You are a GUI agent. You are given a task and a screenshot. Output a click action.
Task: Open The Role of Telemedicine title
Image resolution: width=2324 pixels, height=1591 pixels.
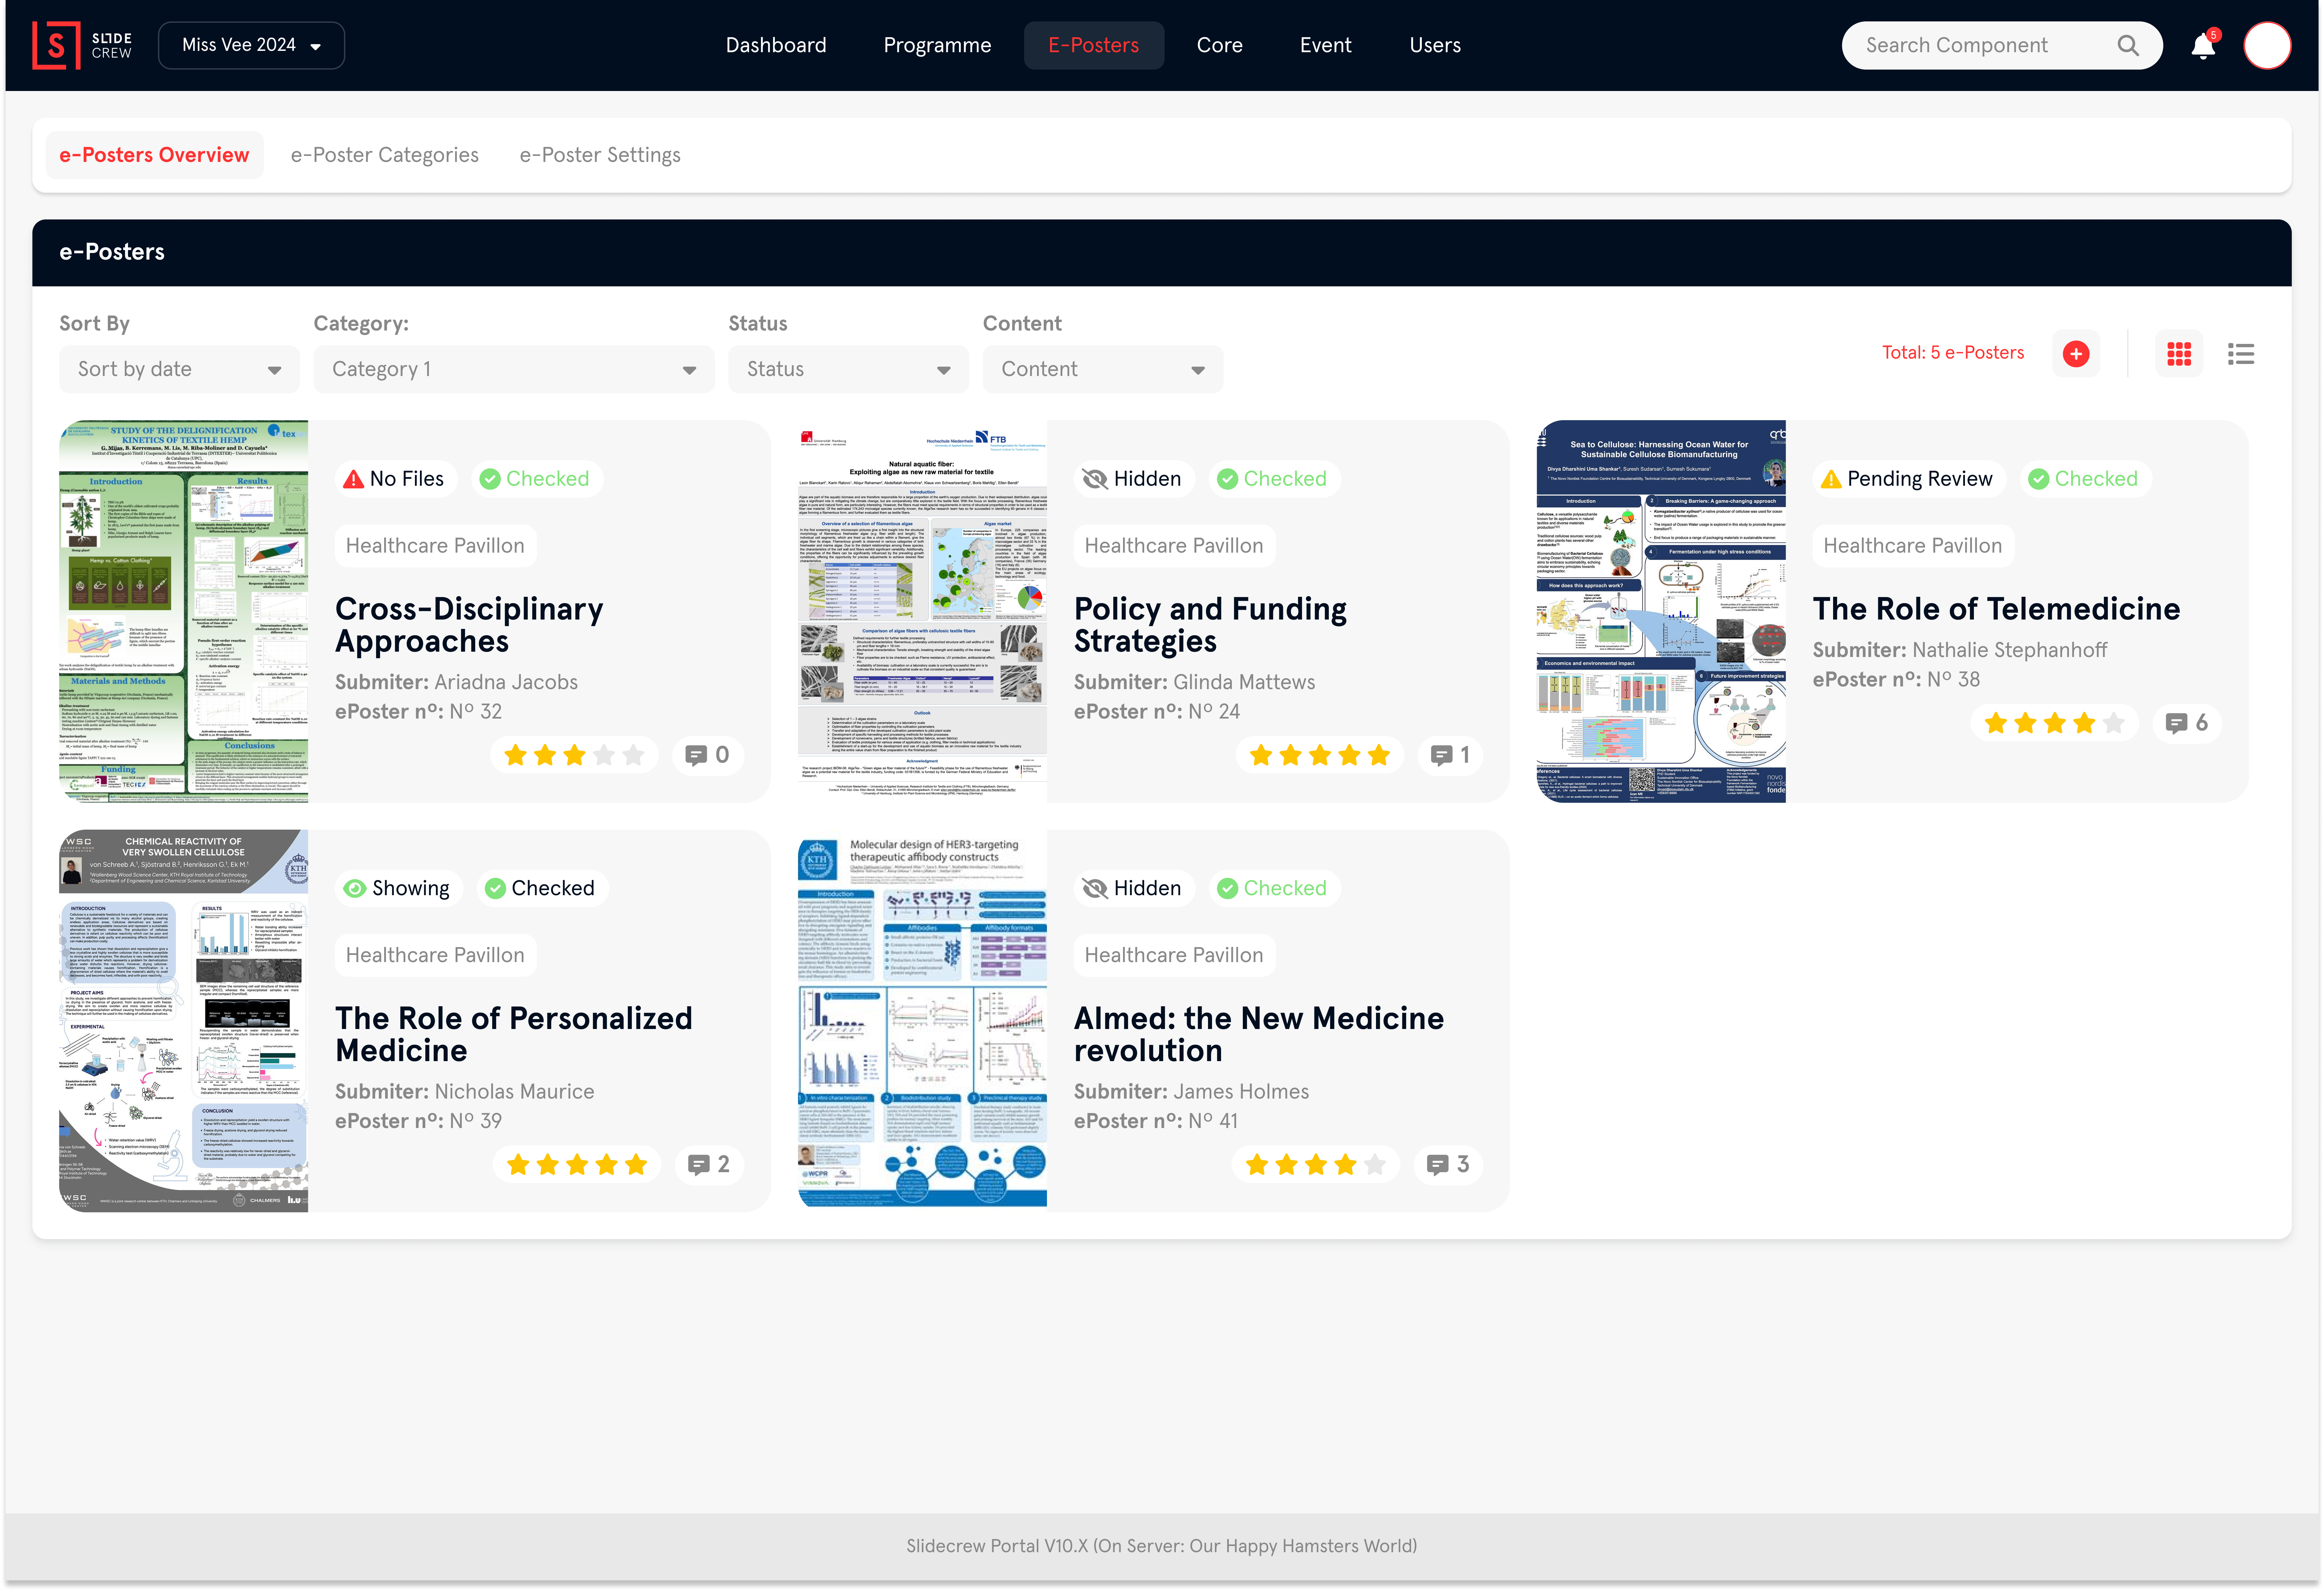click(x=1996, y=609)
